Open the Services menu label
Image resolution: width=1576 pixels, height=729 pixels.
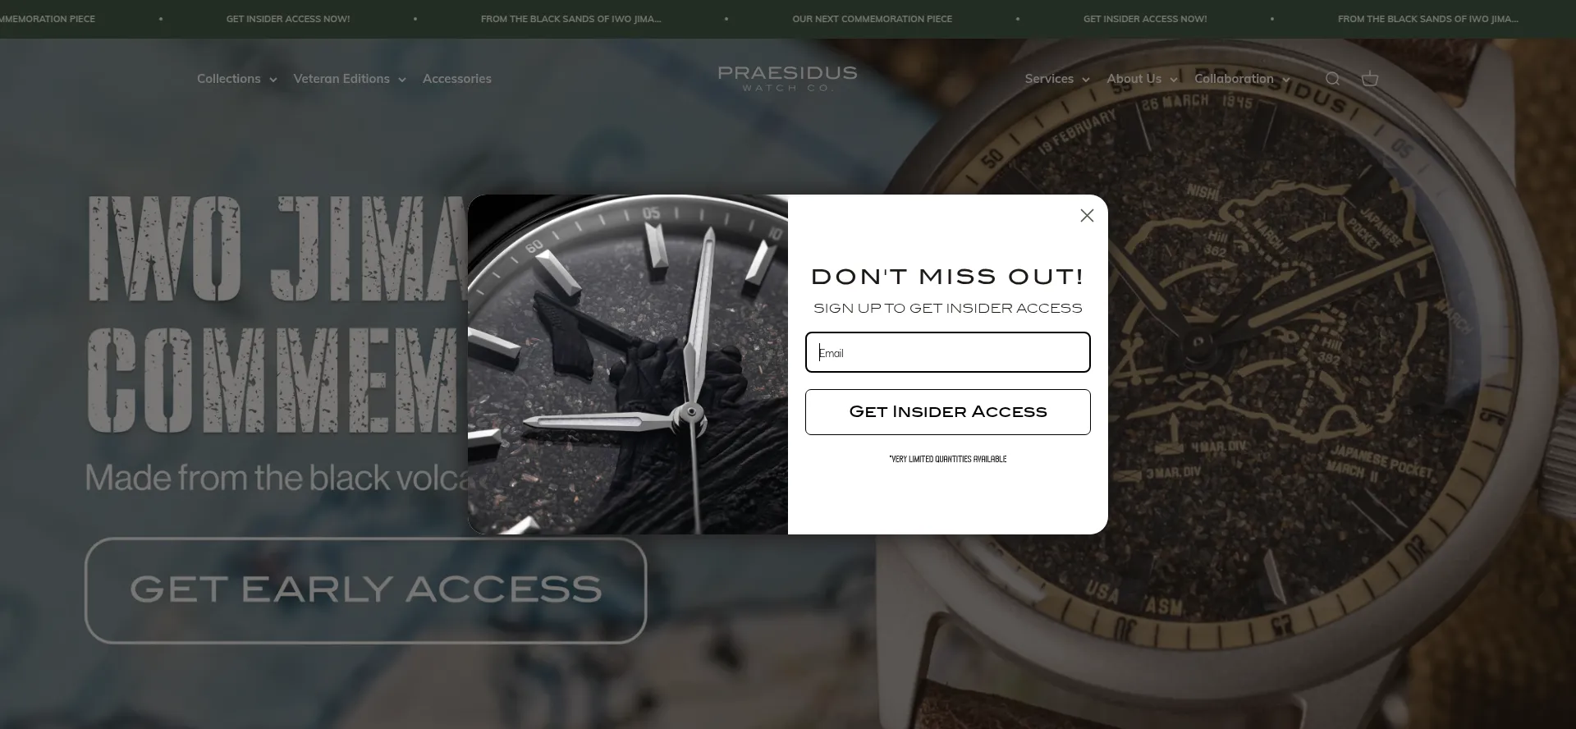pos(1049,79)
